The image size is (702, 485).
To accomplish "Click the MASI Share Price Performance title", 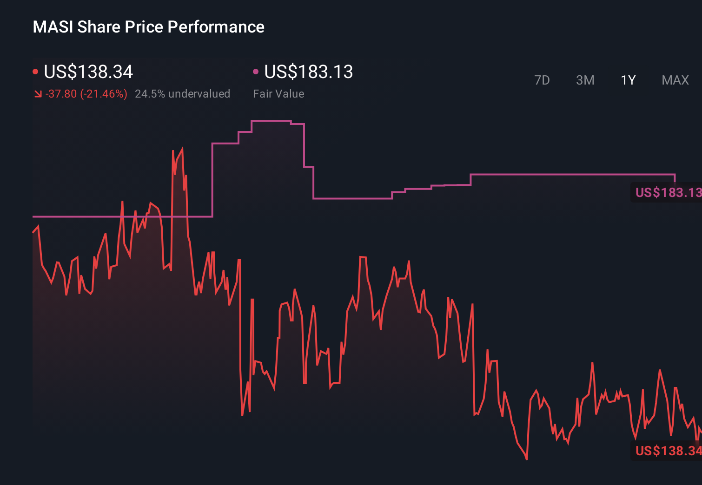I will click(148, 27).
